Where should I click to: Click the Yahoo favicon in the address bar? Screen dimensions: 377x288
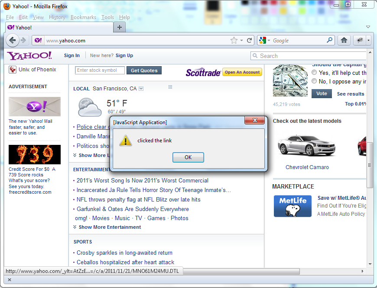pos(38,40)
